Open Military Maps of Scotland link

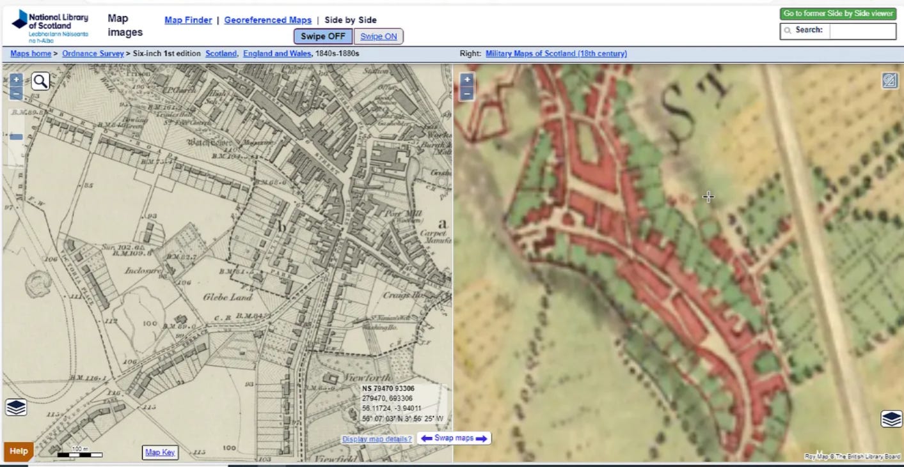[556, 54]
